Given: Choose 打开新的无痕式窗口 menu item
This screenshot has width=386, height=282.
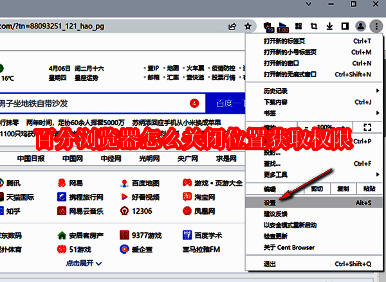Looking at the screenshot, I should coord(314,75).
